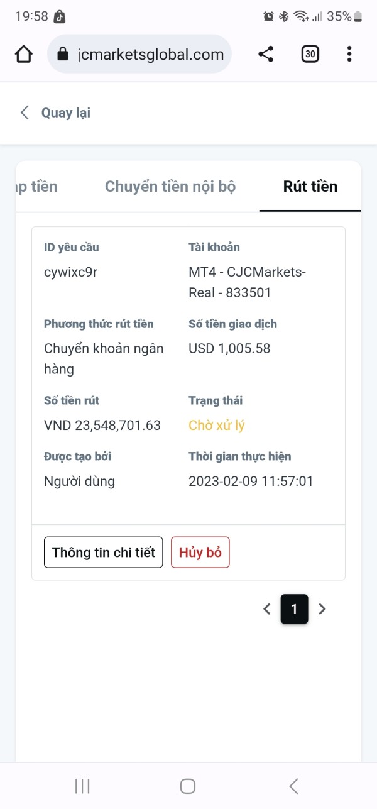Tap the back arrow beside Quay lại
This screenshot has width=377, height=809.
pyautogui.click(x=25, y=113)
